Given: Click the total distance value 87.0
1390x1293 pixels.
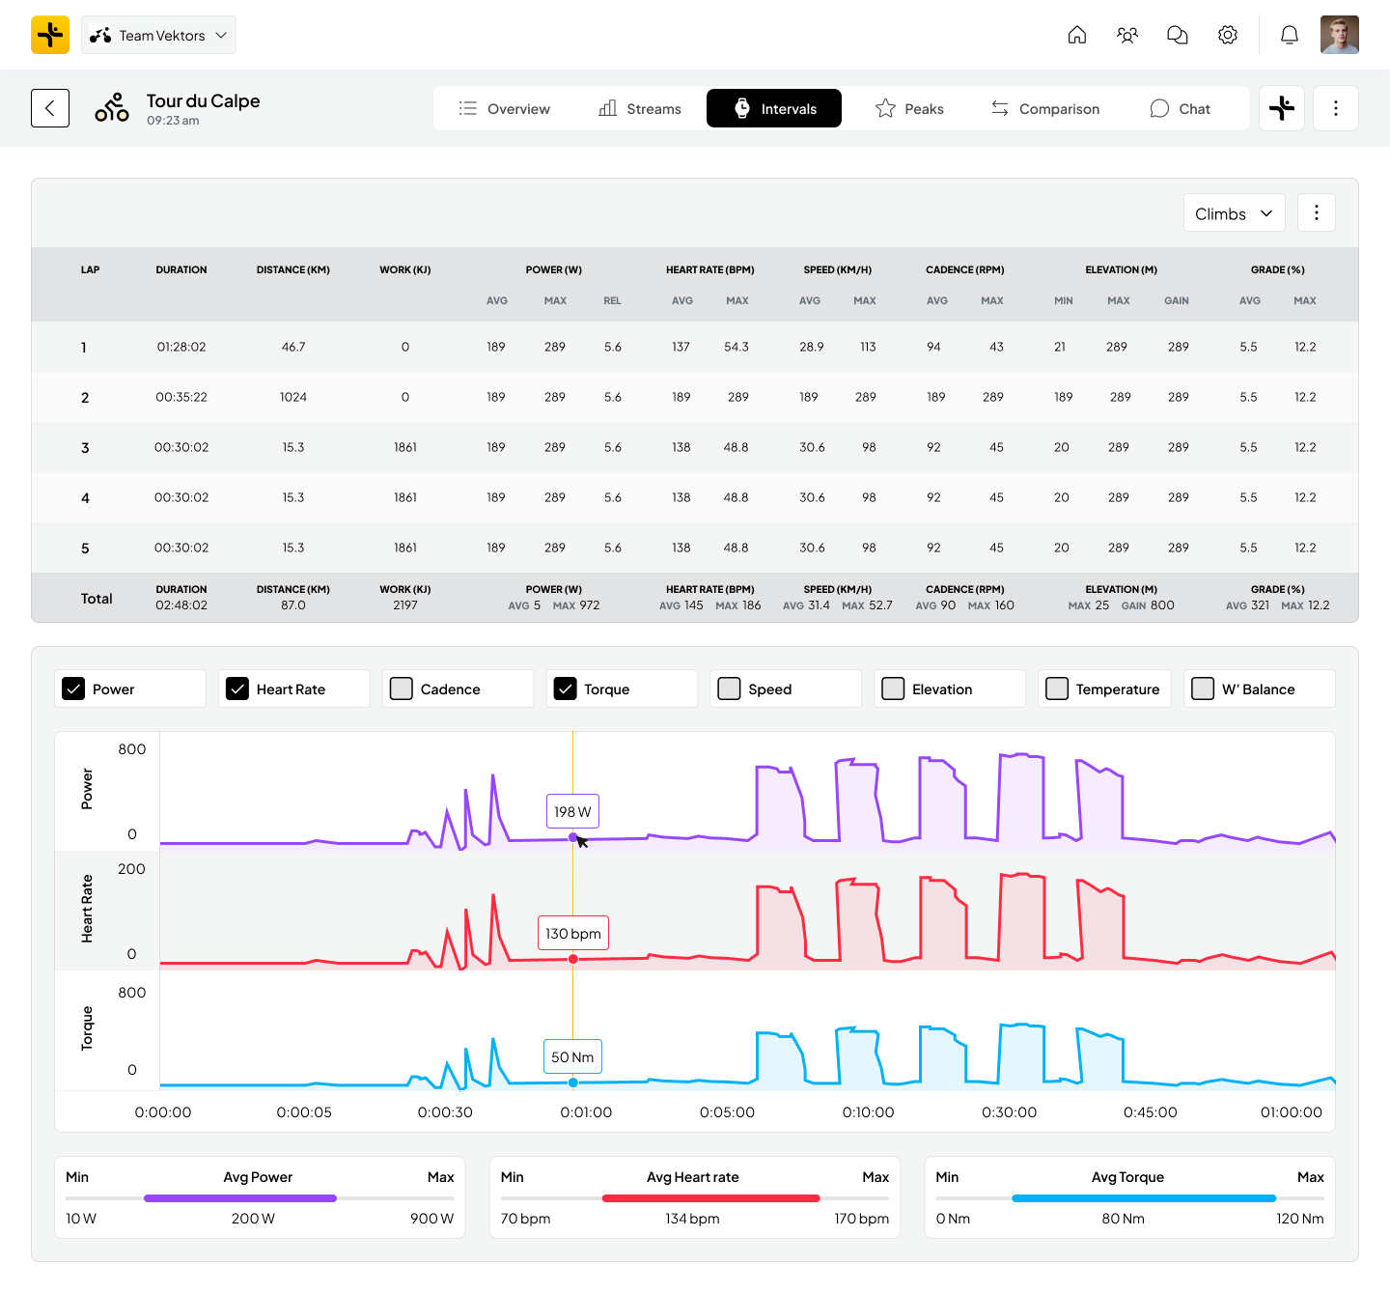Looking at the screenshot, I should (x=293, y=605).
